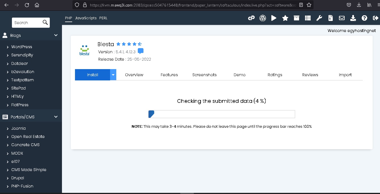
Task: Open all installations list icon
Action: [x=308, y=18]
